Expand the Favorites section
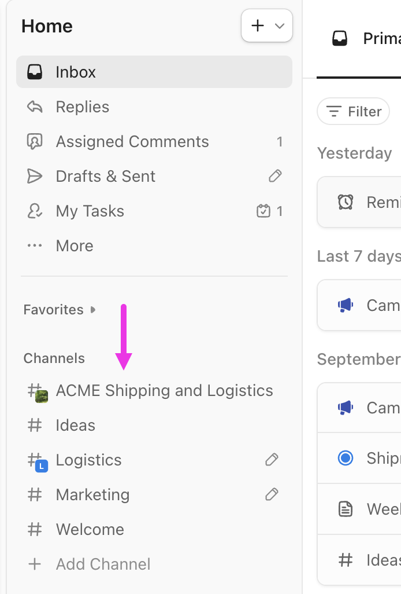This screenshot has width=401, height=594. [x=92, y=310]
